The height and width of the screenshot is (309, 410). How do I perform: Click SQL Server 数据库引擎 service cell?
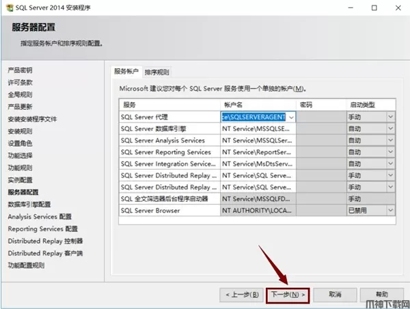tap(169, 129)
